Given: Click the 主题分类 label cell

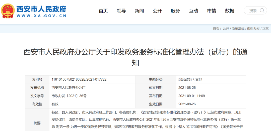Looking at the screenshot, I should (156, 80).
